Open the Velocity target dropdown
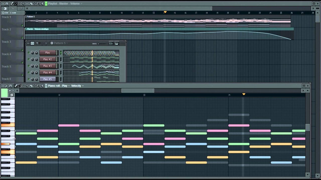Viewport: 321px width, 180px height. 83,86
